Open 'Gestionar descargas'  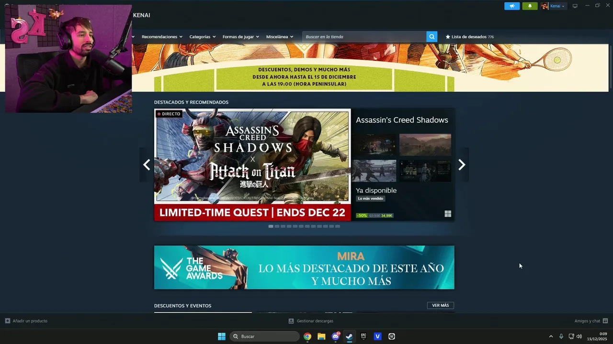tap(311, 321)
